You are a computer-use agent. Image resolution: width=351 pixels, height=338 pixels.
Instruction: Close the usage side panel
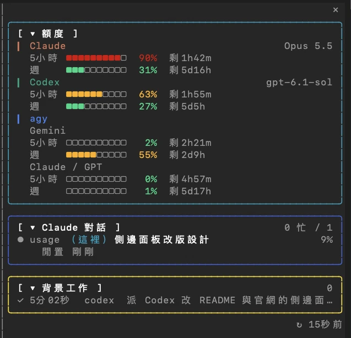click(x=336, y=10)
